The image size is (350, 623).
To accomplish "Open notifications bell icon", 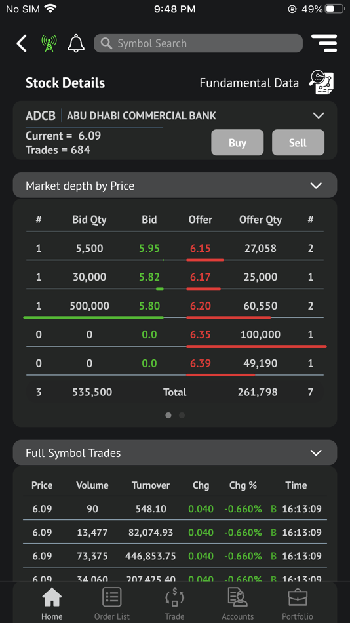I will point(76,43).
